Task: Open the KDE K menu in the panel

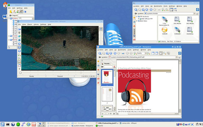Action: (x=2, y=124)
